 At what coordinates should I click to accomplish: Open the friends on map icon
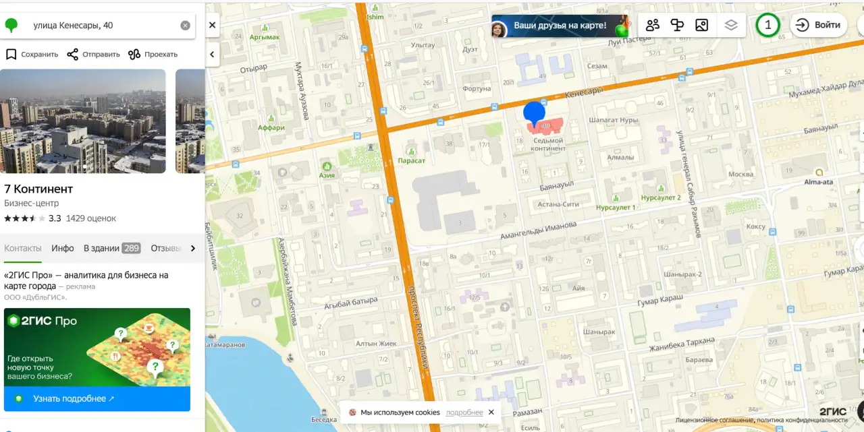click(653, 26)
